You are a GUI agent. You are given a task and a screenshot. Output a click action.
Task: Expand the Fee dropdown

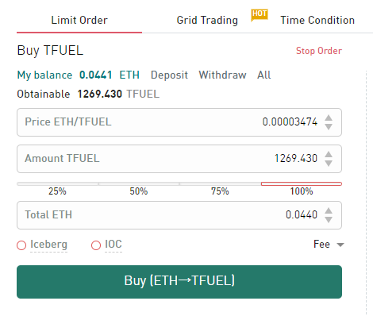click(x=329, y=244)
